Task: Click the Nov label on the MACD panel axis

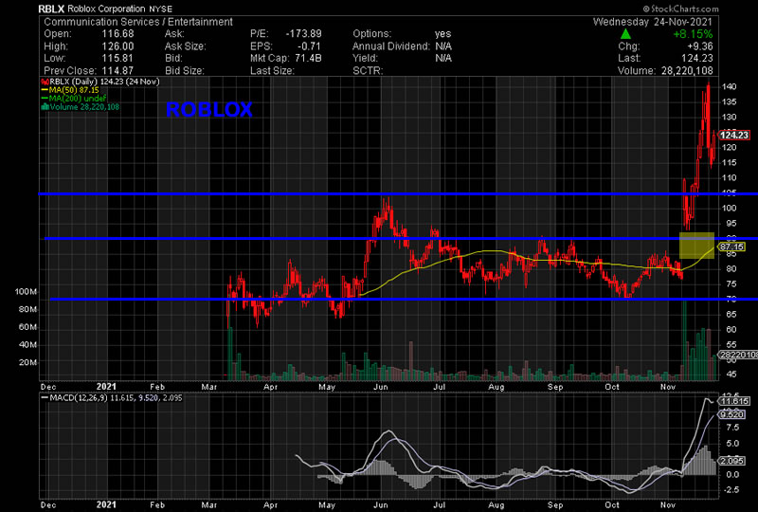Action: point(669,505)
